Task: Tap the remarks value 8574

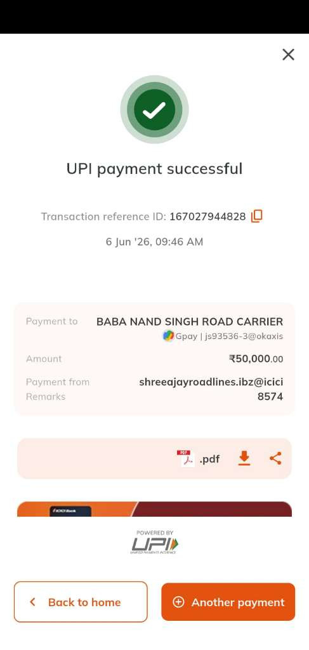Action: tap(270, 397)
